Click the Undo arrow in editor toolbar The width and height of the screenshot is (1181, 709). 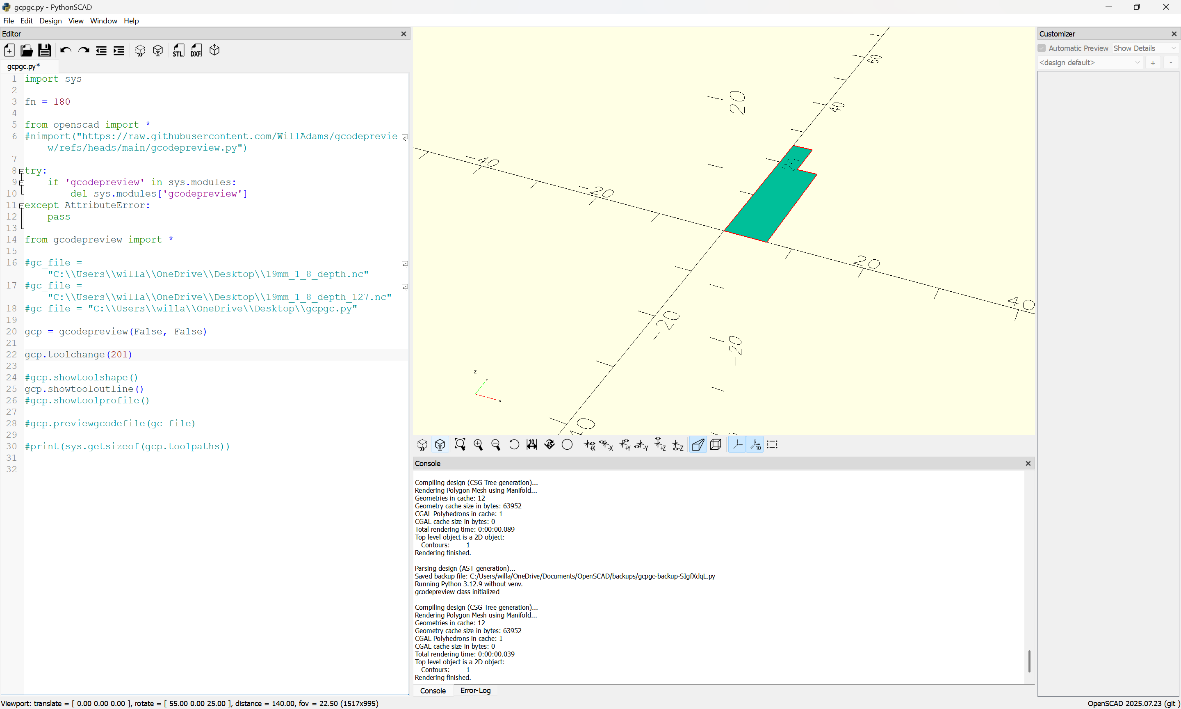pyautogui.click(x=65, y=50)
